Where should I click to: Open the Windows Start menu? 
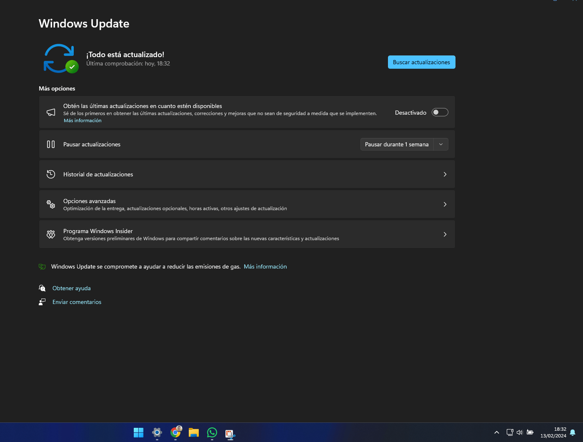[139, 432]
